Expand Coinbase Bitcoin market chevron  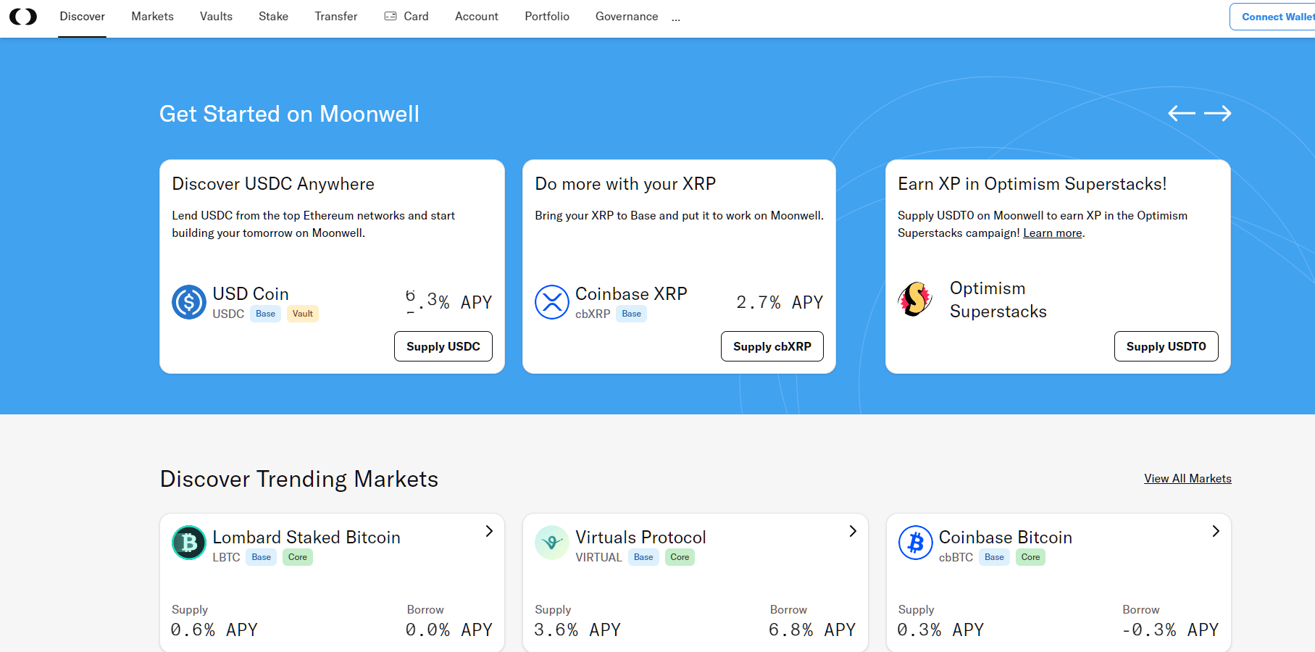point(1216,531)
